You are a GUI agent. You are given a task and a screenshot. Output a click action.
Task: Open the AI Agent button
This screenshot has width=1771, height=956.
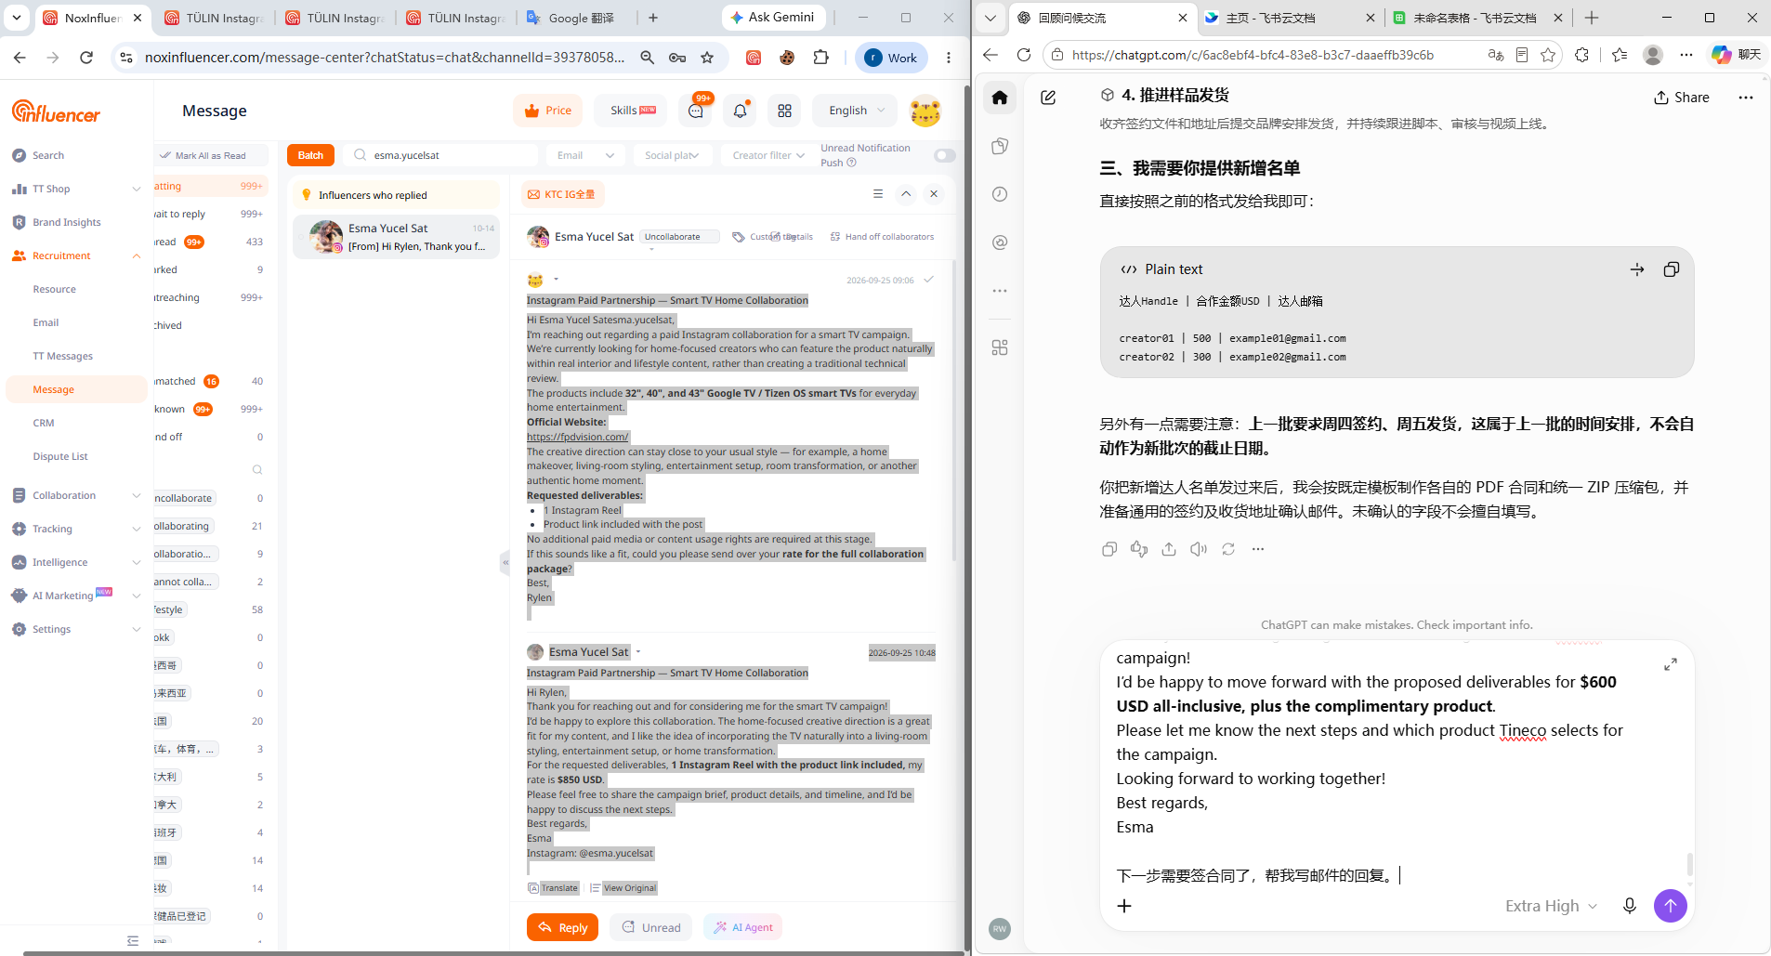(742, 927)
